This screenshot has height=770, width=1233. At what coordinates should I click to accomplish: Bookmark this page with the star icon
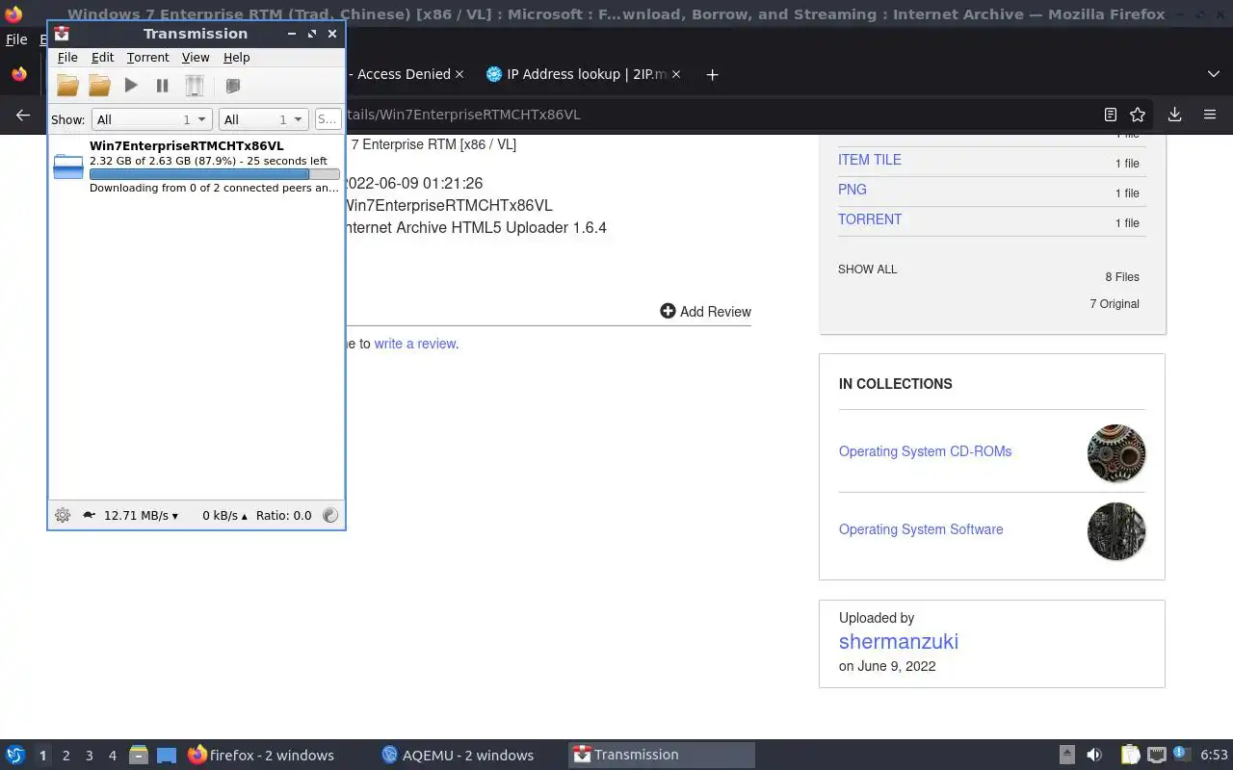point(1138,115)
